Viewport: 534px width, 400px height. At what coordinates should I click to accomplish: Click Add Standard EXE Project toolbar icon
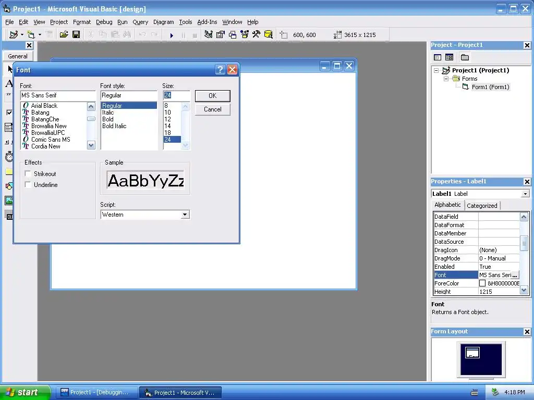[x=14, y=35]
